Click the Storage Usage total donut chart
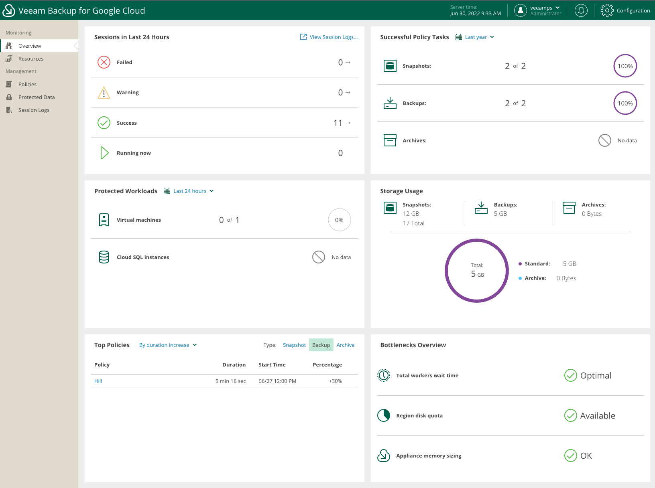Screen dimensions: 655x488 click(477, 271)
